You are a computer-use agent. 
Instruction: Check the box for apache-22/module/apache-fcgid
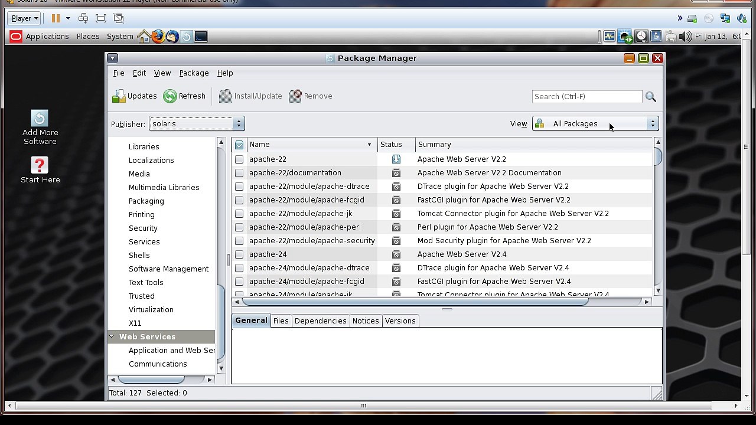click(x=239, y=200)
